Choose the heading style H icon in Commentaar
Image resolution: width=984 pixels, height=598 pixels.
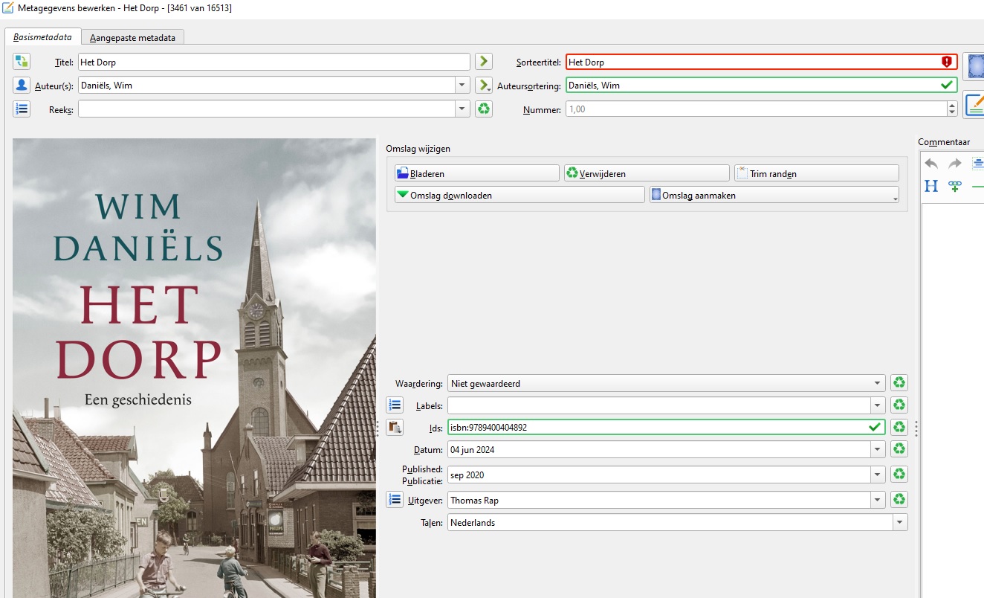click(931, 186)
